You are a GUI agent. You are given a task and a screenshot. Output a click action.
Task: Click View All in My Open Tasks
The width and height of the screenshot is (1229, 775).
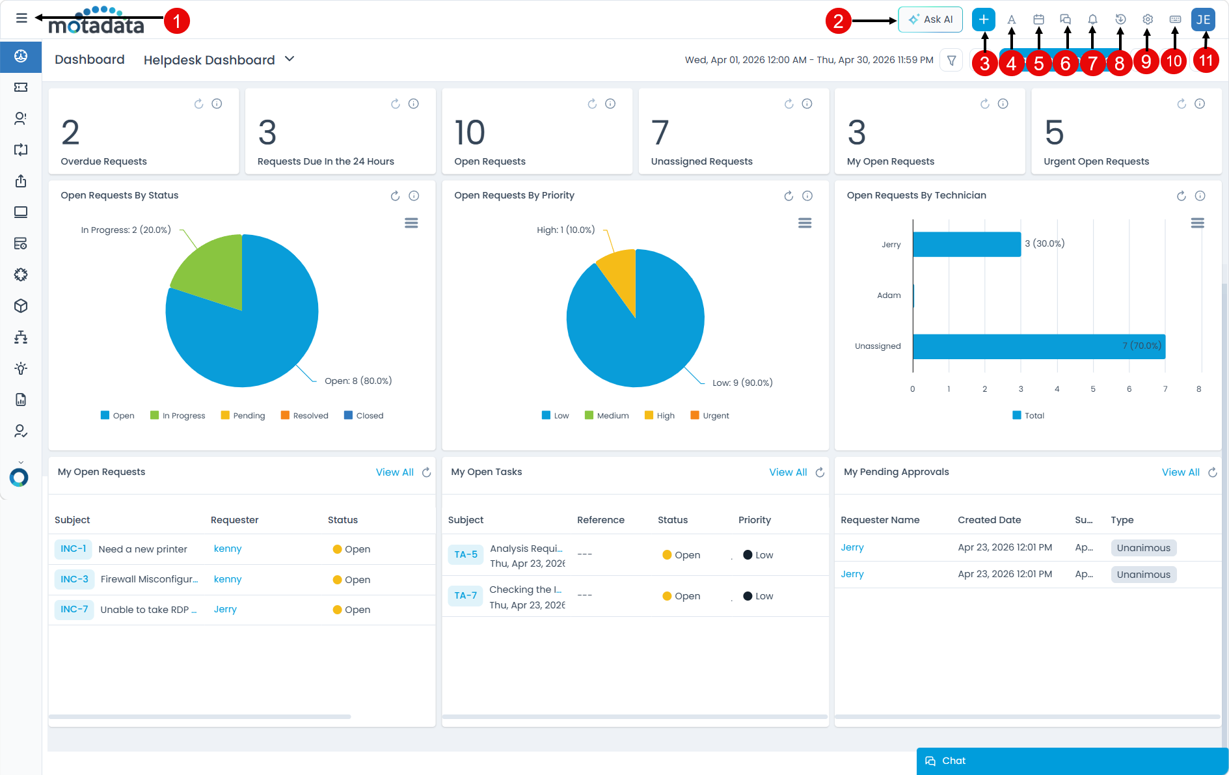click(788, 472)
